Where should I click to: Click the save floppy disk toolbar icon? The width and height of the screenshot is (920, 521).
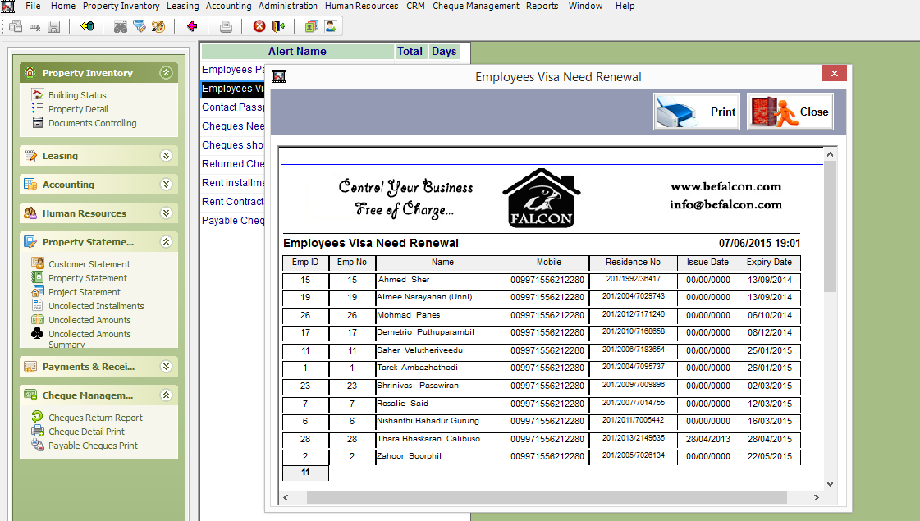[53, 26]
